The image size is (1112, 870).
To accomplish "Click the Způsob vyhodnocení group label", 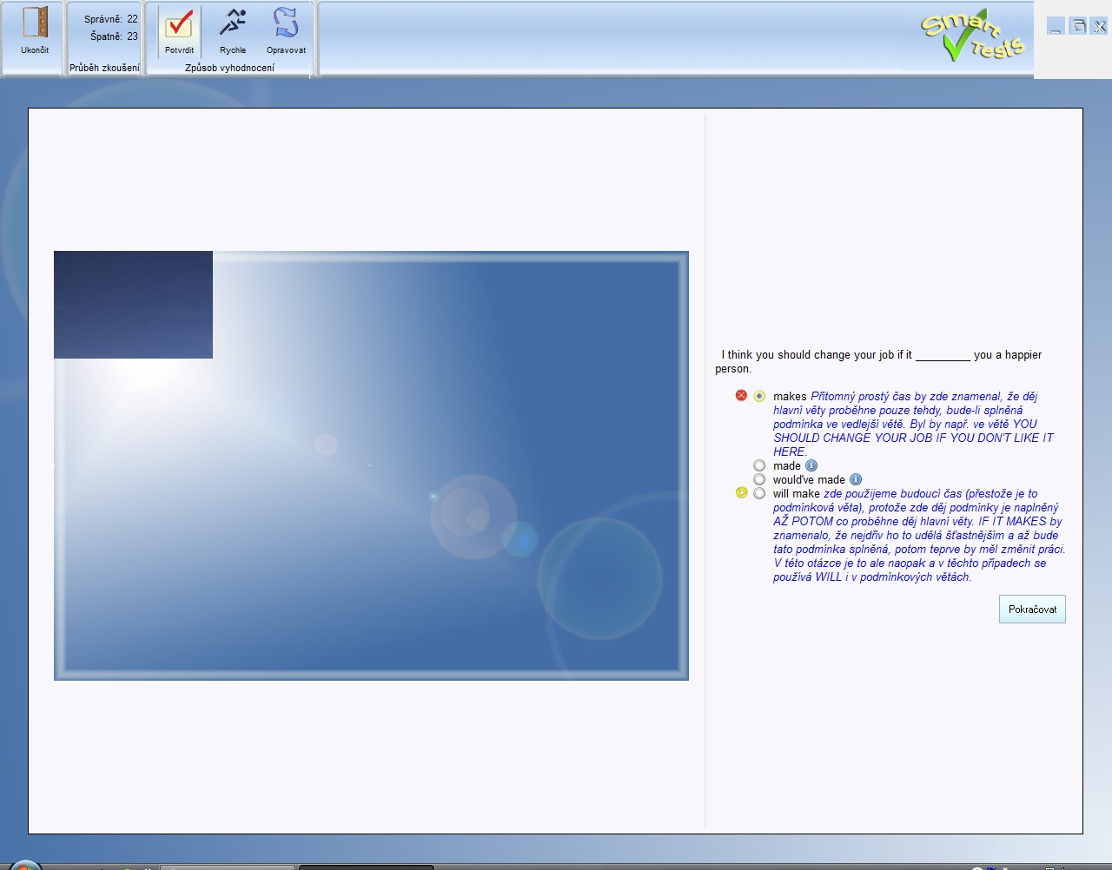I will pyautogui.click(x=229, y=68).
